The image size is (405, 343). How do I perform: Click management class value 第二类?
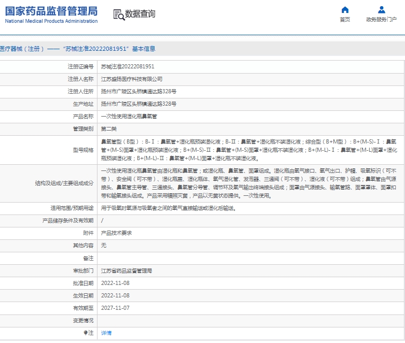[x=109, y=129]
